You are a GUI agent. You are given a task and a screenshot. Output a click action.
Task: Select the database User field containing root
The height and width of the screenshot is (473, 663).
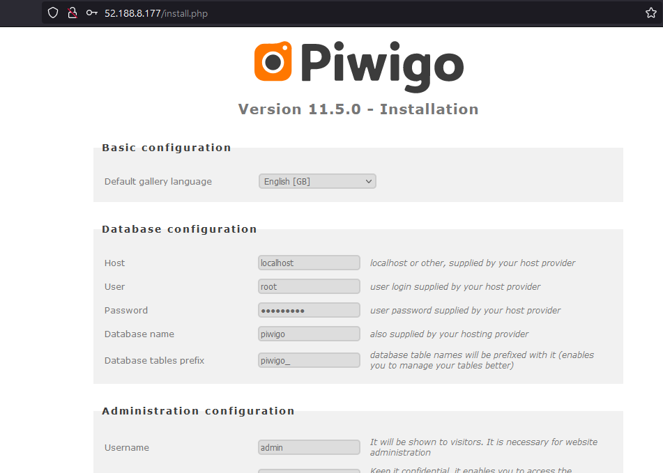tap(309, 287)
